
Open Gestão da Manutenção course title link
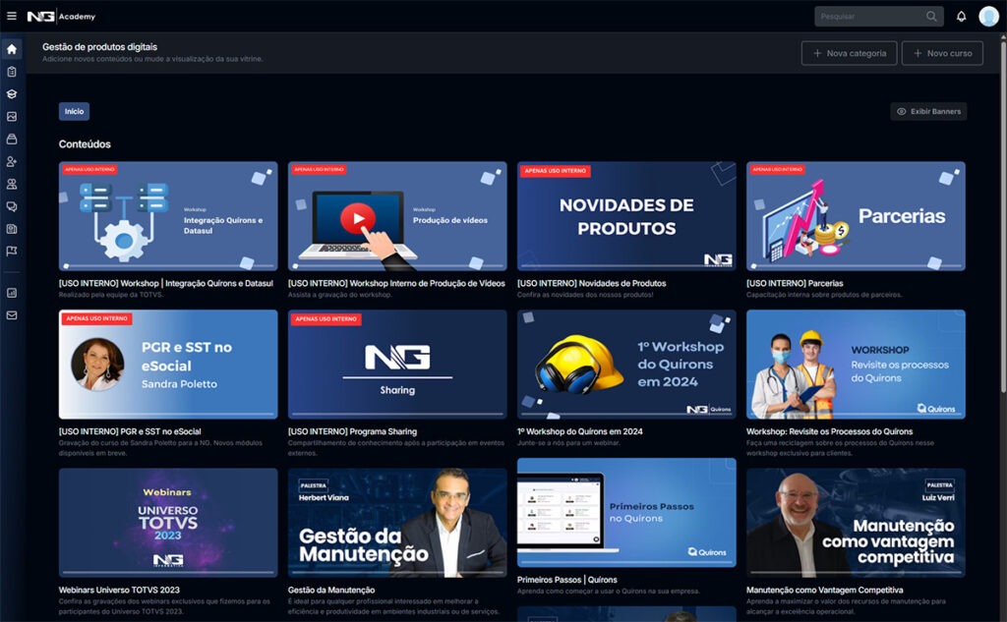point(331,590)
